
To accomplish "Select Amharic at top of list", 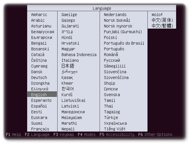I will pos(39,15).
